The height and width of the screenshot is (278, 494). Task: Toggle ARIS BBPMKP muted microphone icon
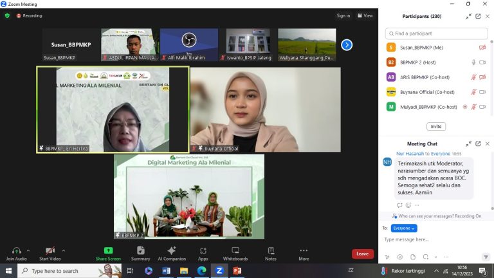click(x=473, y=77)
